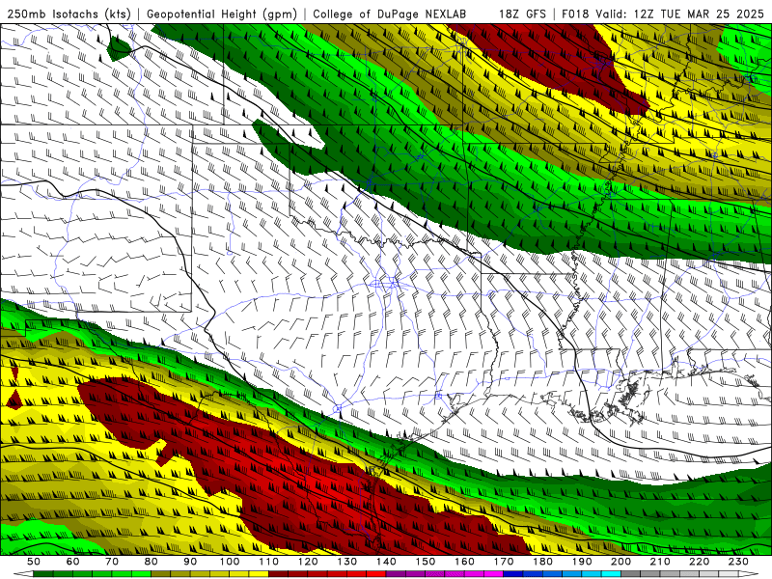Select the 170 value on the legend scale

[x=504, y=562]
